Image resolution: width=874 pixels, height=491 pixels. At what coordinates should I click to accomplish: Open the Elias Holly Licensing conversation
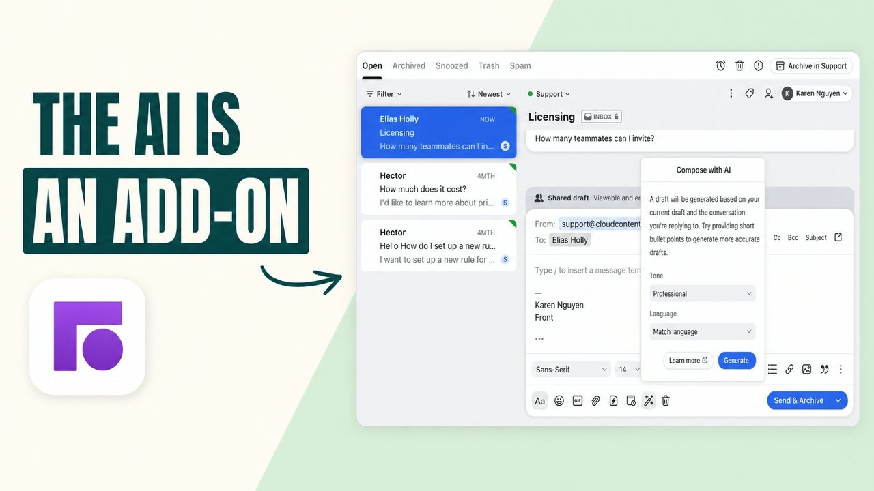[438, 132]
